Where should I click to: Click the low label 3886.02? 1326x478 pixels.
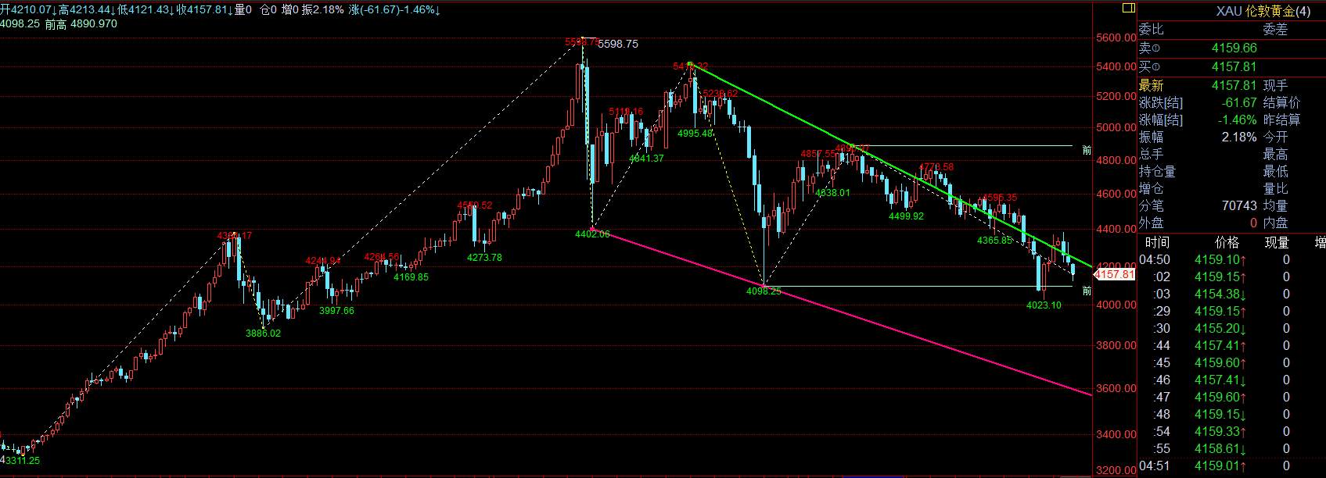263,334
